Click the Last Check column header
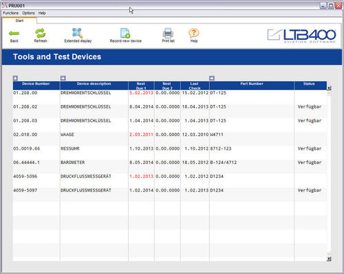The height and width of the screenshot is (274, 344). (195, 85)
